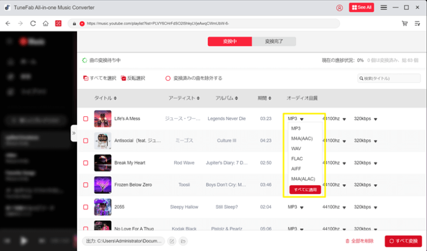This screenshot has width=427, height=251.
Task: Choose FLAC in format list
Action: coord(297,159)
